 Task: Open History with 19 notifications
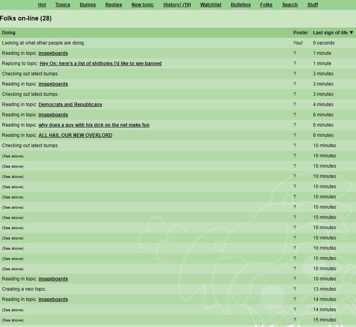[177, 5]
